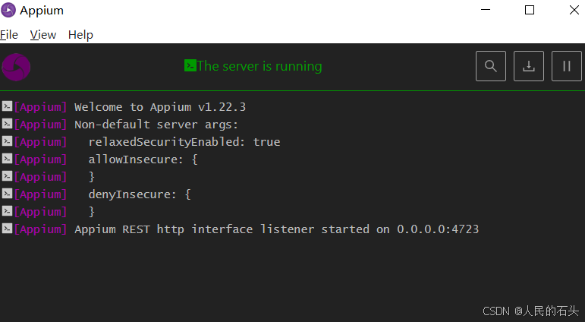Select 'Welcome to Appium v1.22.3' log text
This screenshot has width=585, height=322.
160,107
